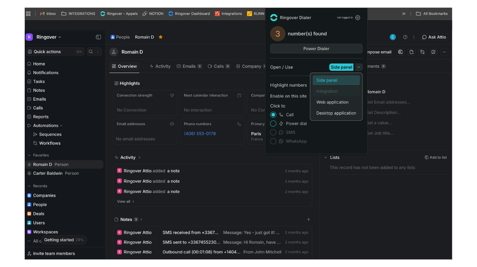Select Desktop application from the dropdown menu
The width and height of the screenshot is (477, 267).
[x=336, y=113]
